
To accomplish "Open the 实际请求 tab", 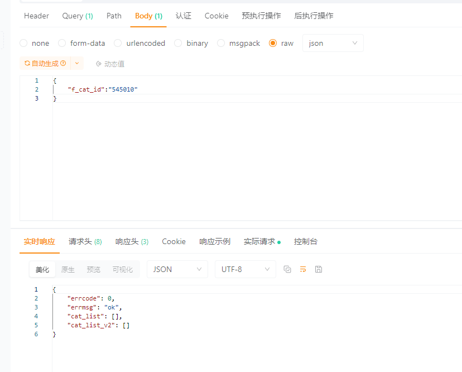I will [x=262, y=242].
